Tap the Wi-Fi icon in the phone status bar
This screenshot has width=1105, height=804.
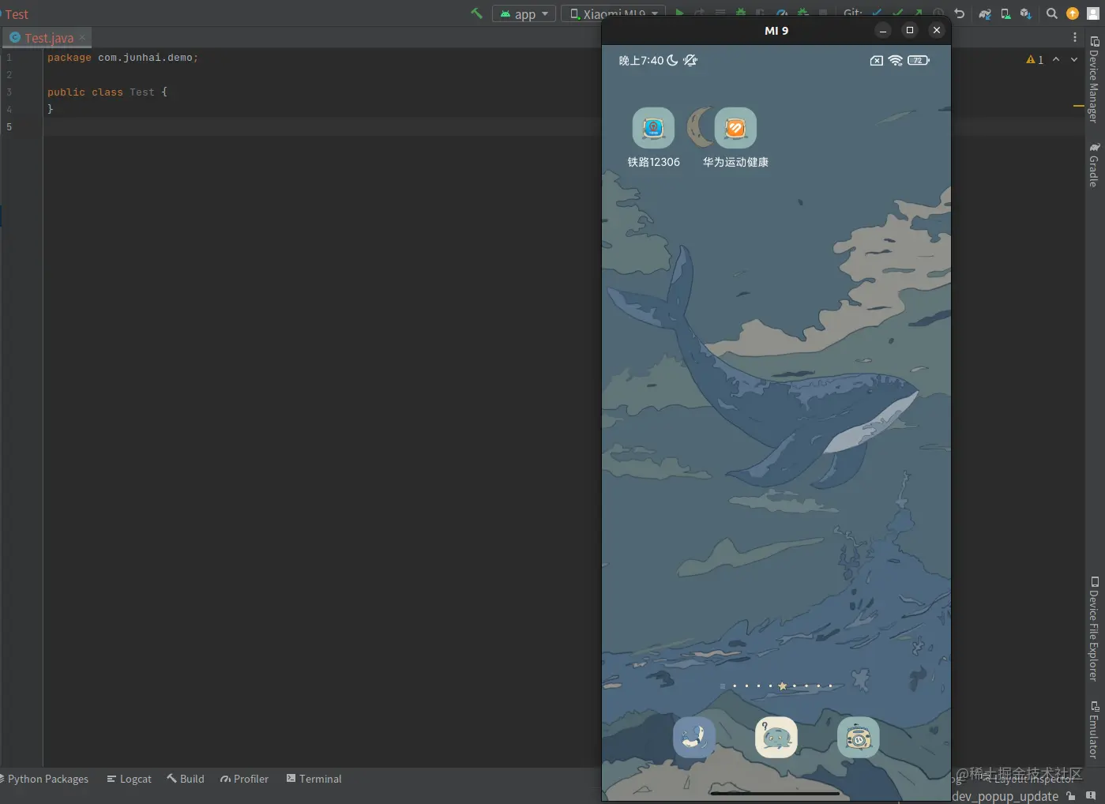tap(896, 61)
